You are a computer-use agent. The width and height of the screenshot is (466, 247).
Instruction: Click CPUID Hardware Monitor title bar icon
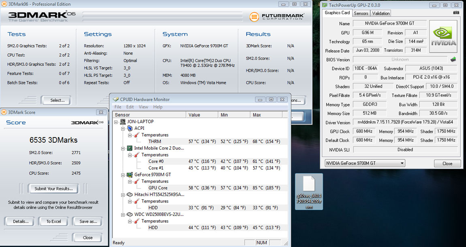pyautogui.click(x=115, y=99)
